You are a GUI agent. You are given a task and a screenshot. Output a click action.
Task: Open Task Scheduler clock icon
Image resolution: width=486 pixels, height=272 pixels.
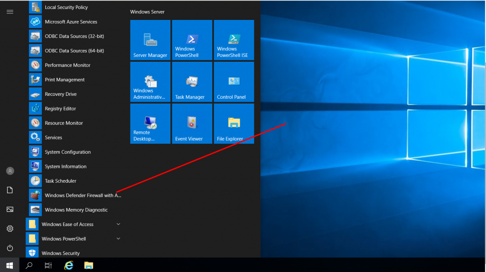[35, 181]
